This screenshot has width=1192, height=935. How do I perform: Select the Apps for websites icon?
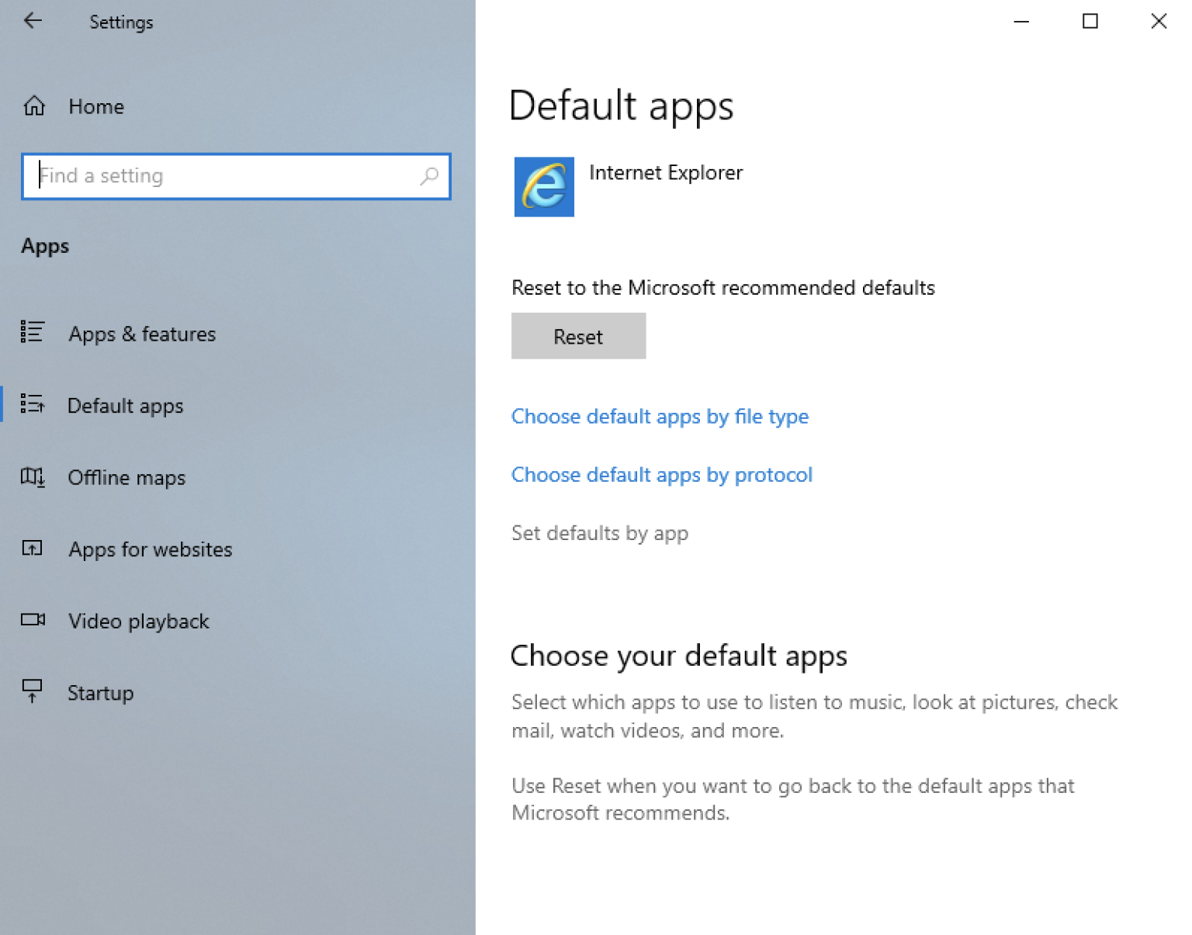tap(32, 549)
